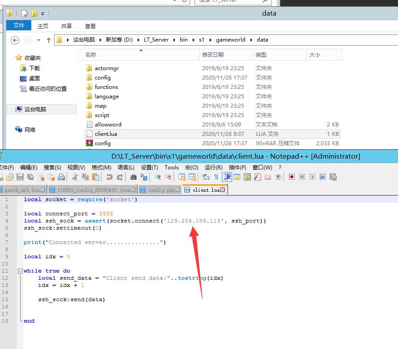The image size is (398, 349).
Task: Open the recent locations dropdown arrow
Action: pos(38,40)
